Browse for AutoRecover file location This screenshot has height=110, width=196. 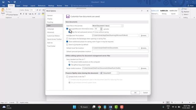click(x=144, y=35)
